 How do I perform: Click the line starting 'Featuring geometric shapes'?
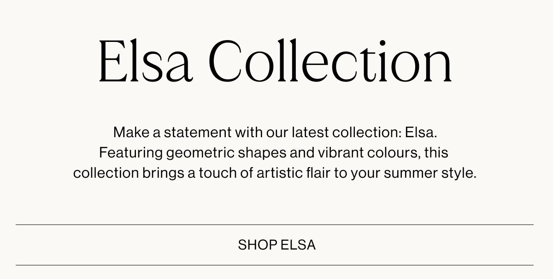[274, 153]
